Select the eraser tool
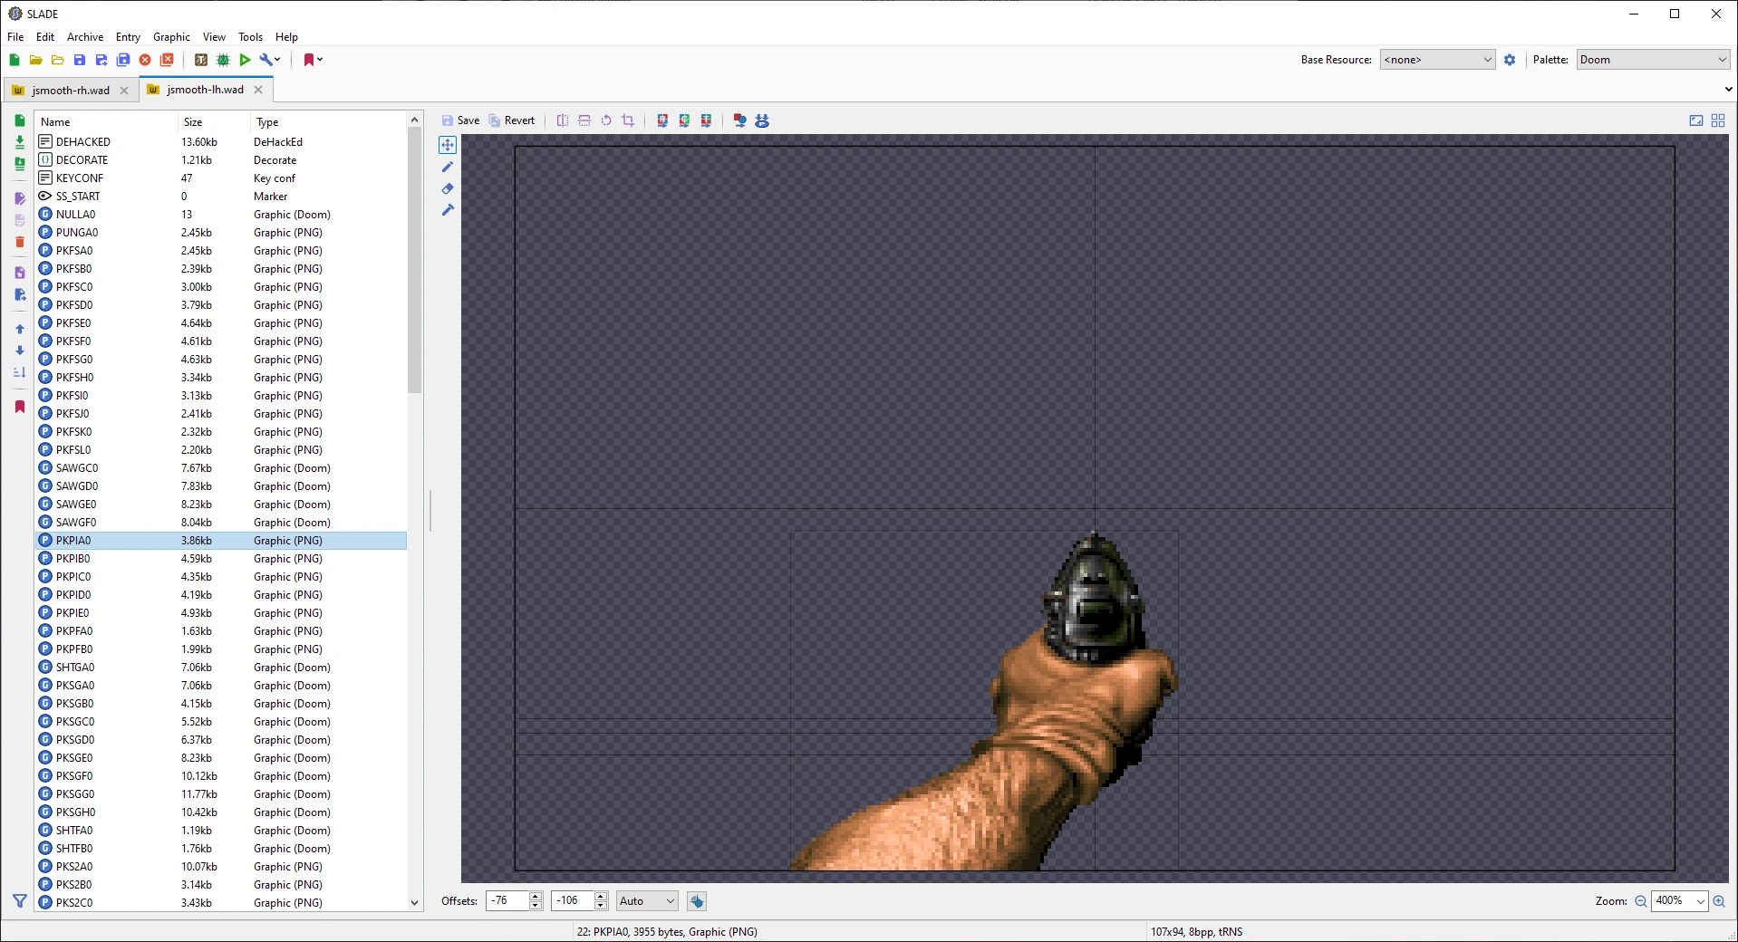This screenshot has height=942, width=1738. [x=448, y=188]
